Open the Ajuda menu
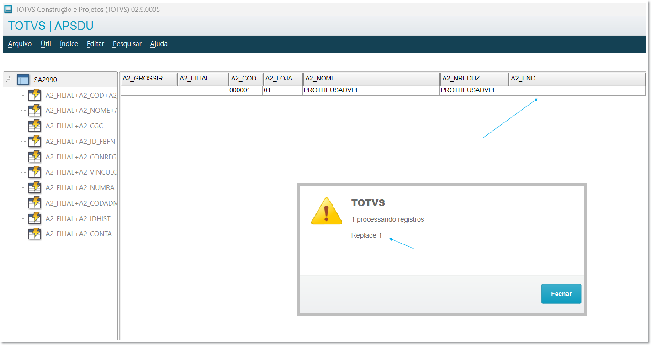651x345 pixels. pyautogui.click(x=159, y=44)
